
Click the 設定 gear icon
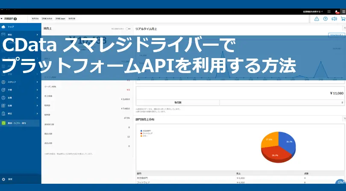[x=3, y=179]
